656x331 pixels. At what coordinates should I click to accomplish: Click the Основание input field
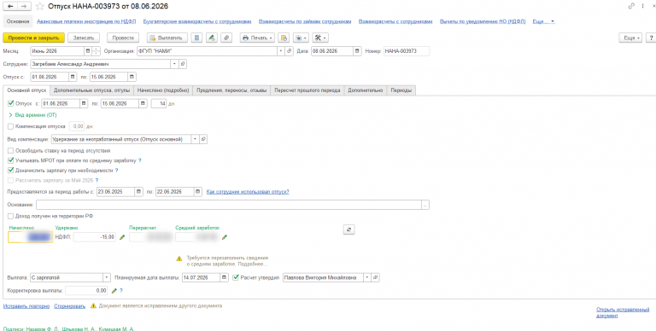[229, 205]
